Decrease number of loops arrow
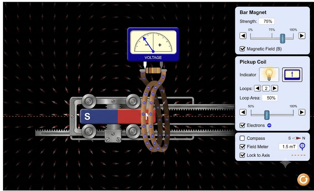Viewport: 314px width, 191px height. coord(258,88)
